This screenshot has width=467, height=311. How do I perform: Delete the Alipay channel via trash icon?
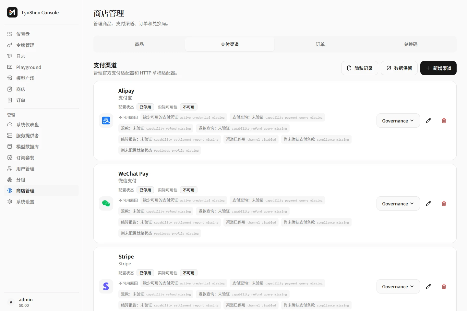(x=444, y=121)
